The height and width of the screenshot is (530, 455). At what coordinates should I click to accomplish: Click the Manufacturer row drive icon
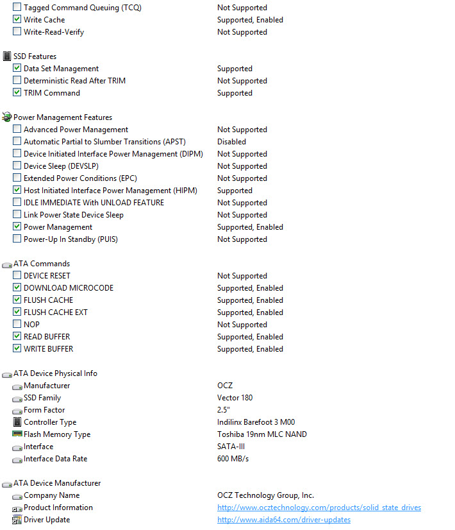pos(17,386)
